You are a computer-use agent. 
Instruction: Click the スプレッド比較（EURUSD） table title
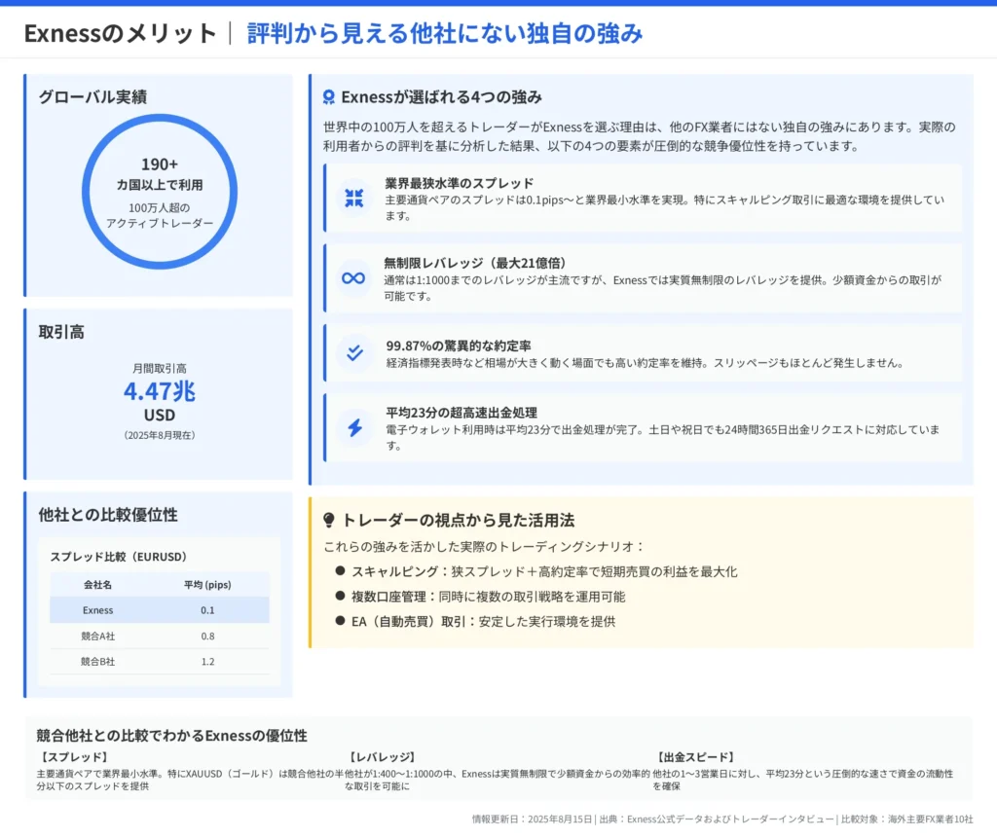coord(120,557)
